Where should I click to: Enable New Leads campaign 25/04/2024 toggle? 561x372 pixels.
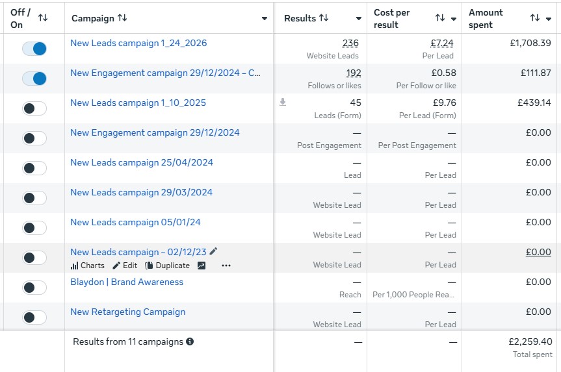coord(34,168)
